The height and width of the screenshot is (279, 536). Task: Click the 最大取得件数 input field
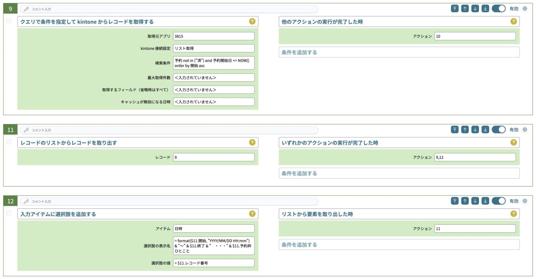(x=213, y=78)
